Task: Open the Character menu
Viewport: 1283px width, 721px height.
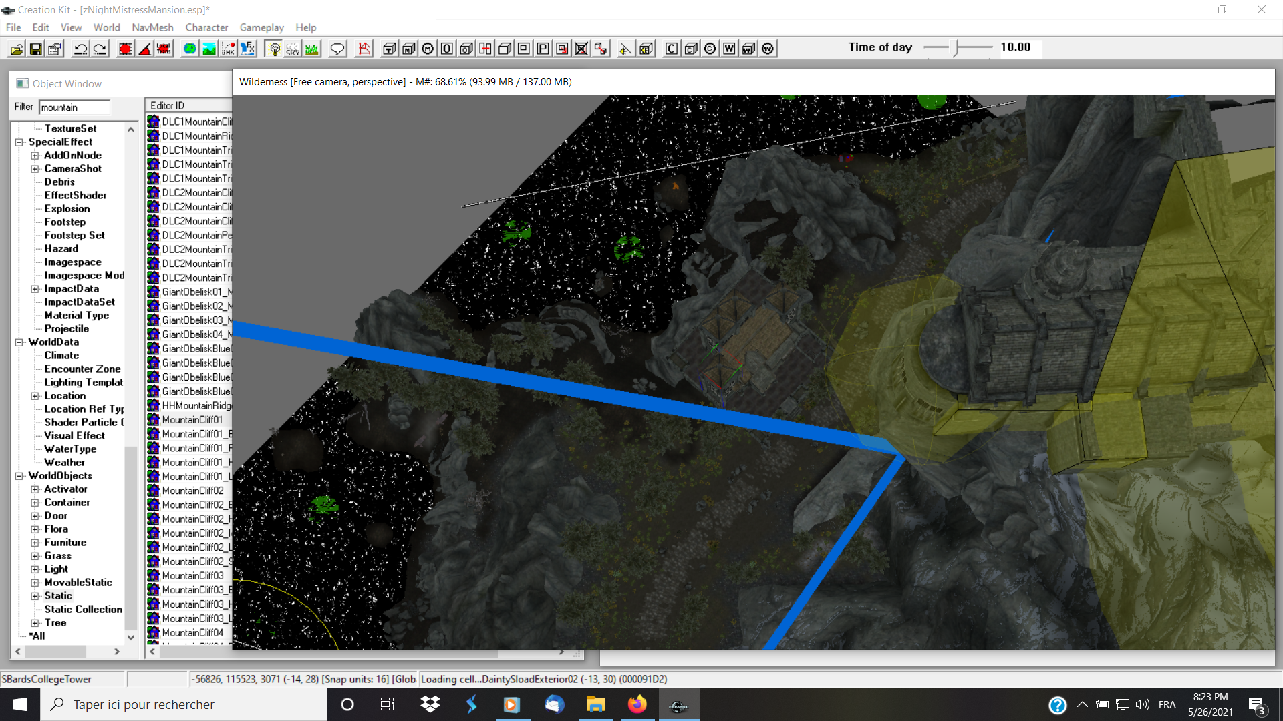Action: coord(206,27)
